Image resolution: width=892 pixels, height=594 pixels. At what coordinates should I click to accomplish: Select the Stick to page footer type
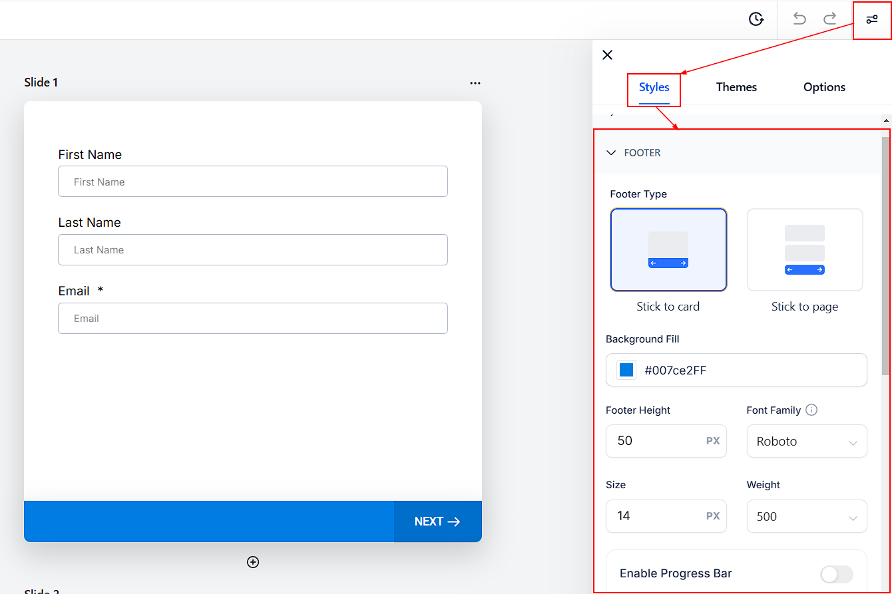(x=805, y=250)
